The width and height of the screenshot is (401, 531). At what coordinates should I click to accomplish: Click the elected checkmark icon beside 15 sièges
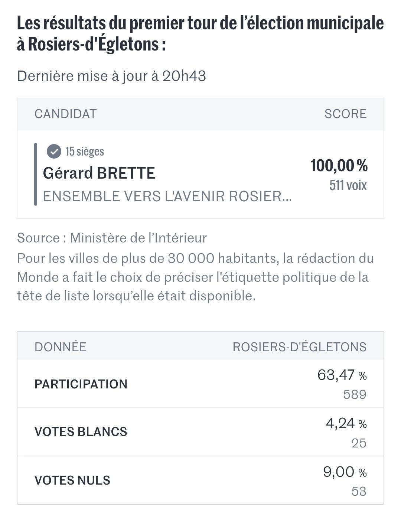(x=54, y=152)
